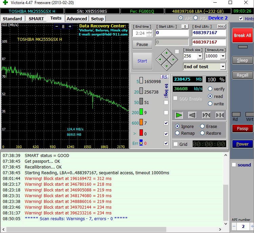Switch to the SMART tab
The image size is (254, 233).
pos(36,19)
